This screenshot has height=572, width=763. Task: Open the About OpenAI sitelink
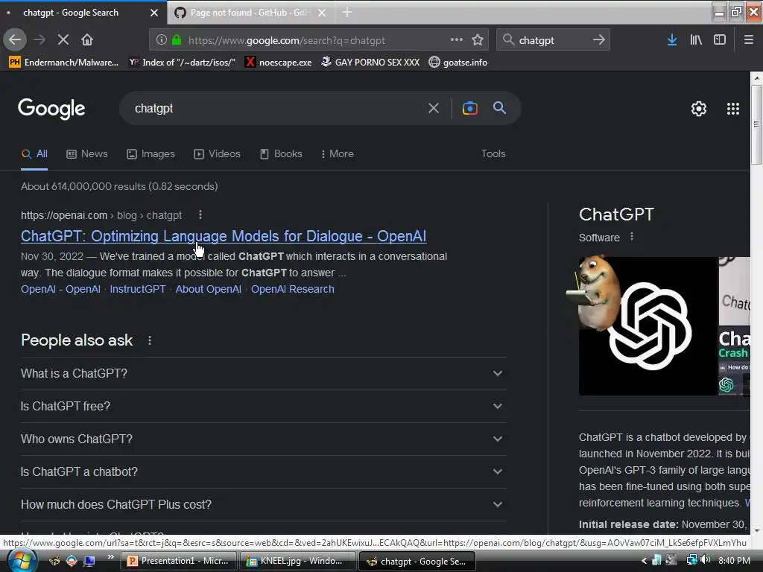point(209,289)
